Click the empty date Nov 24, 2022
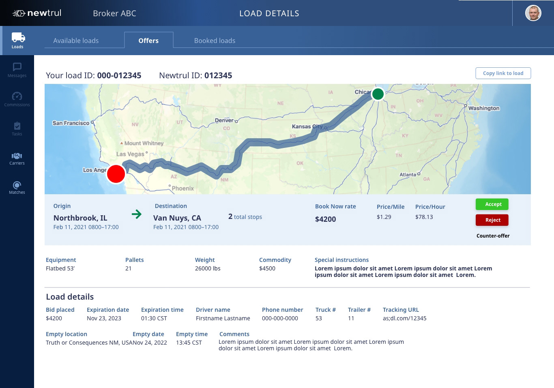Viewport: 554px width, 388px height. tap(150, 343)
